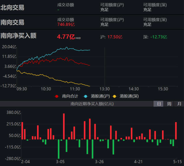Click the 南向近期净买入额(亿元) panel header
The width and height of the screenshot is (184, 166).
[x=92, y=104]
